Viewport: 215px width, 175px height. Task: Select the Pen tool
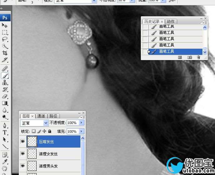tap(5, 126)
